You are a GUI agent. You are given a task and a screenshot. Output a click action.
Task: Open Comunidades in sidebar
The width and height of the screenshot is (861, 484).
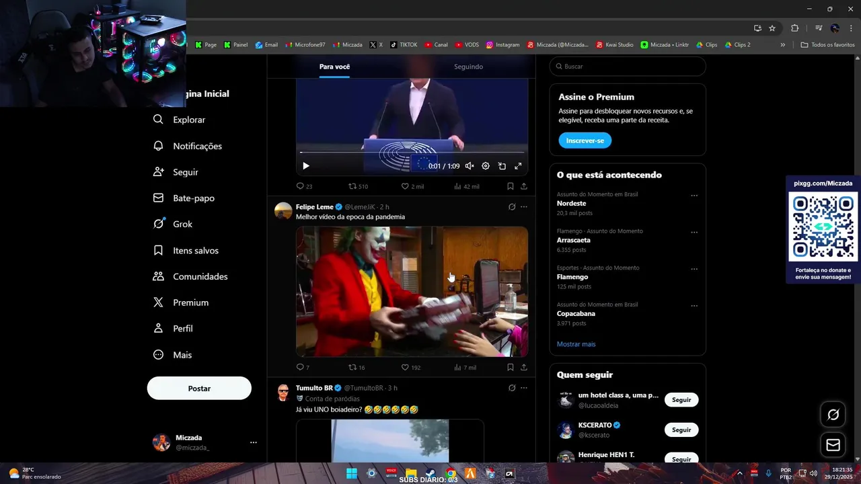190,276
